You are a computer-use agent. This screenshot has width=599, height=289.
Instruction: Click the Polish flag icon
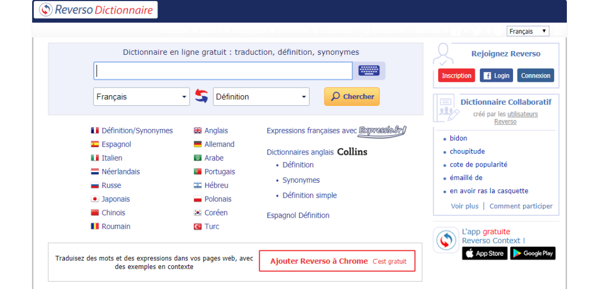pyautogui.click(x=197, y=199)
